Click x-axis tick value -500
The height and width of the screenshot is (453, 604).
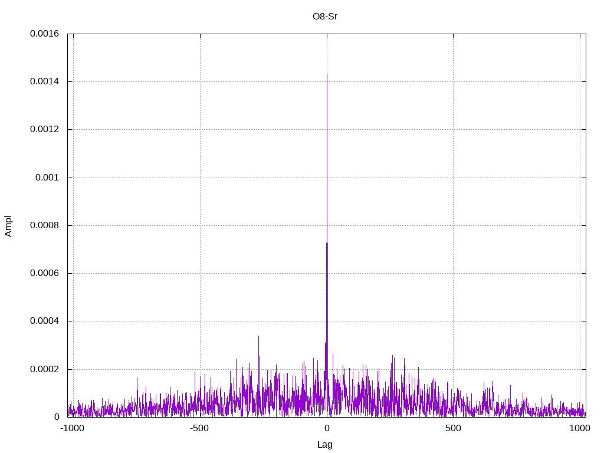[x=199, y=428]
